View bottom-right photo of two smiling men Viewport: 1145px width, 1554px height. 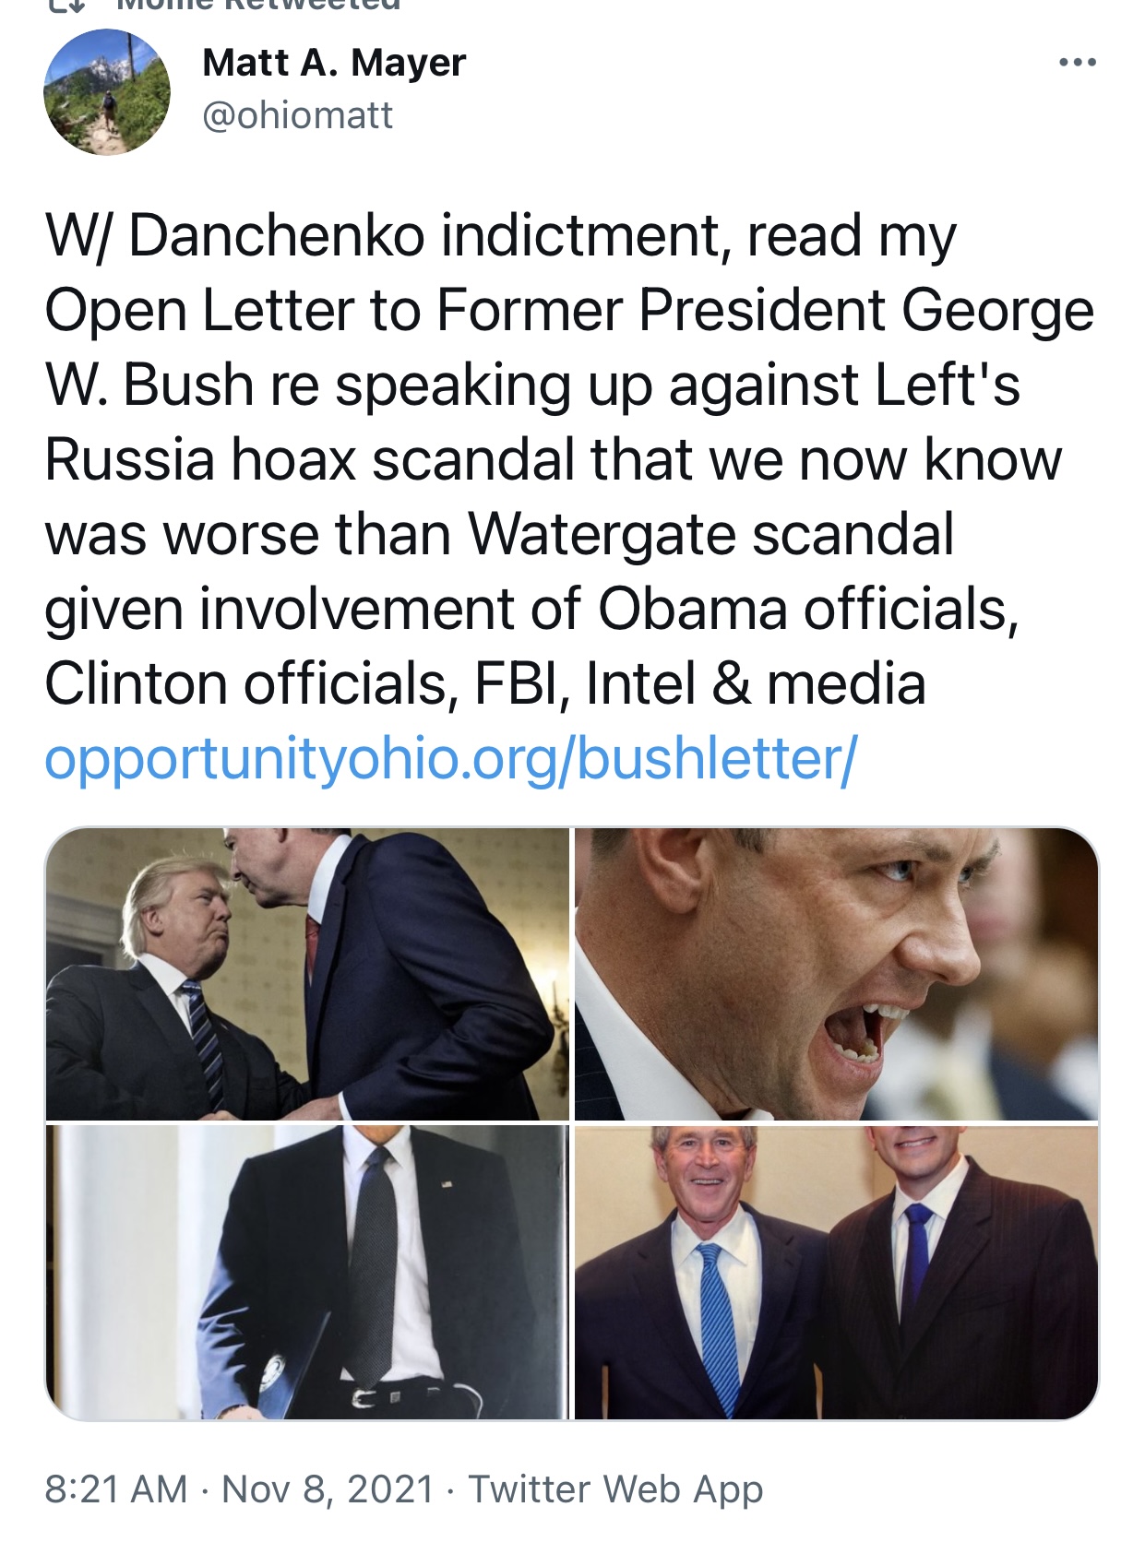point(837,1272)
